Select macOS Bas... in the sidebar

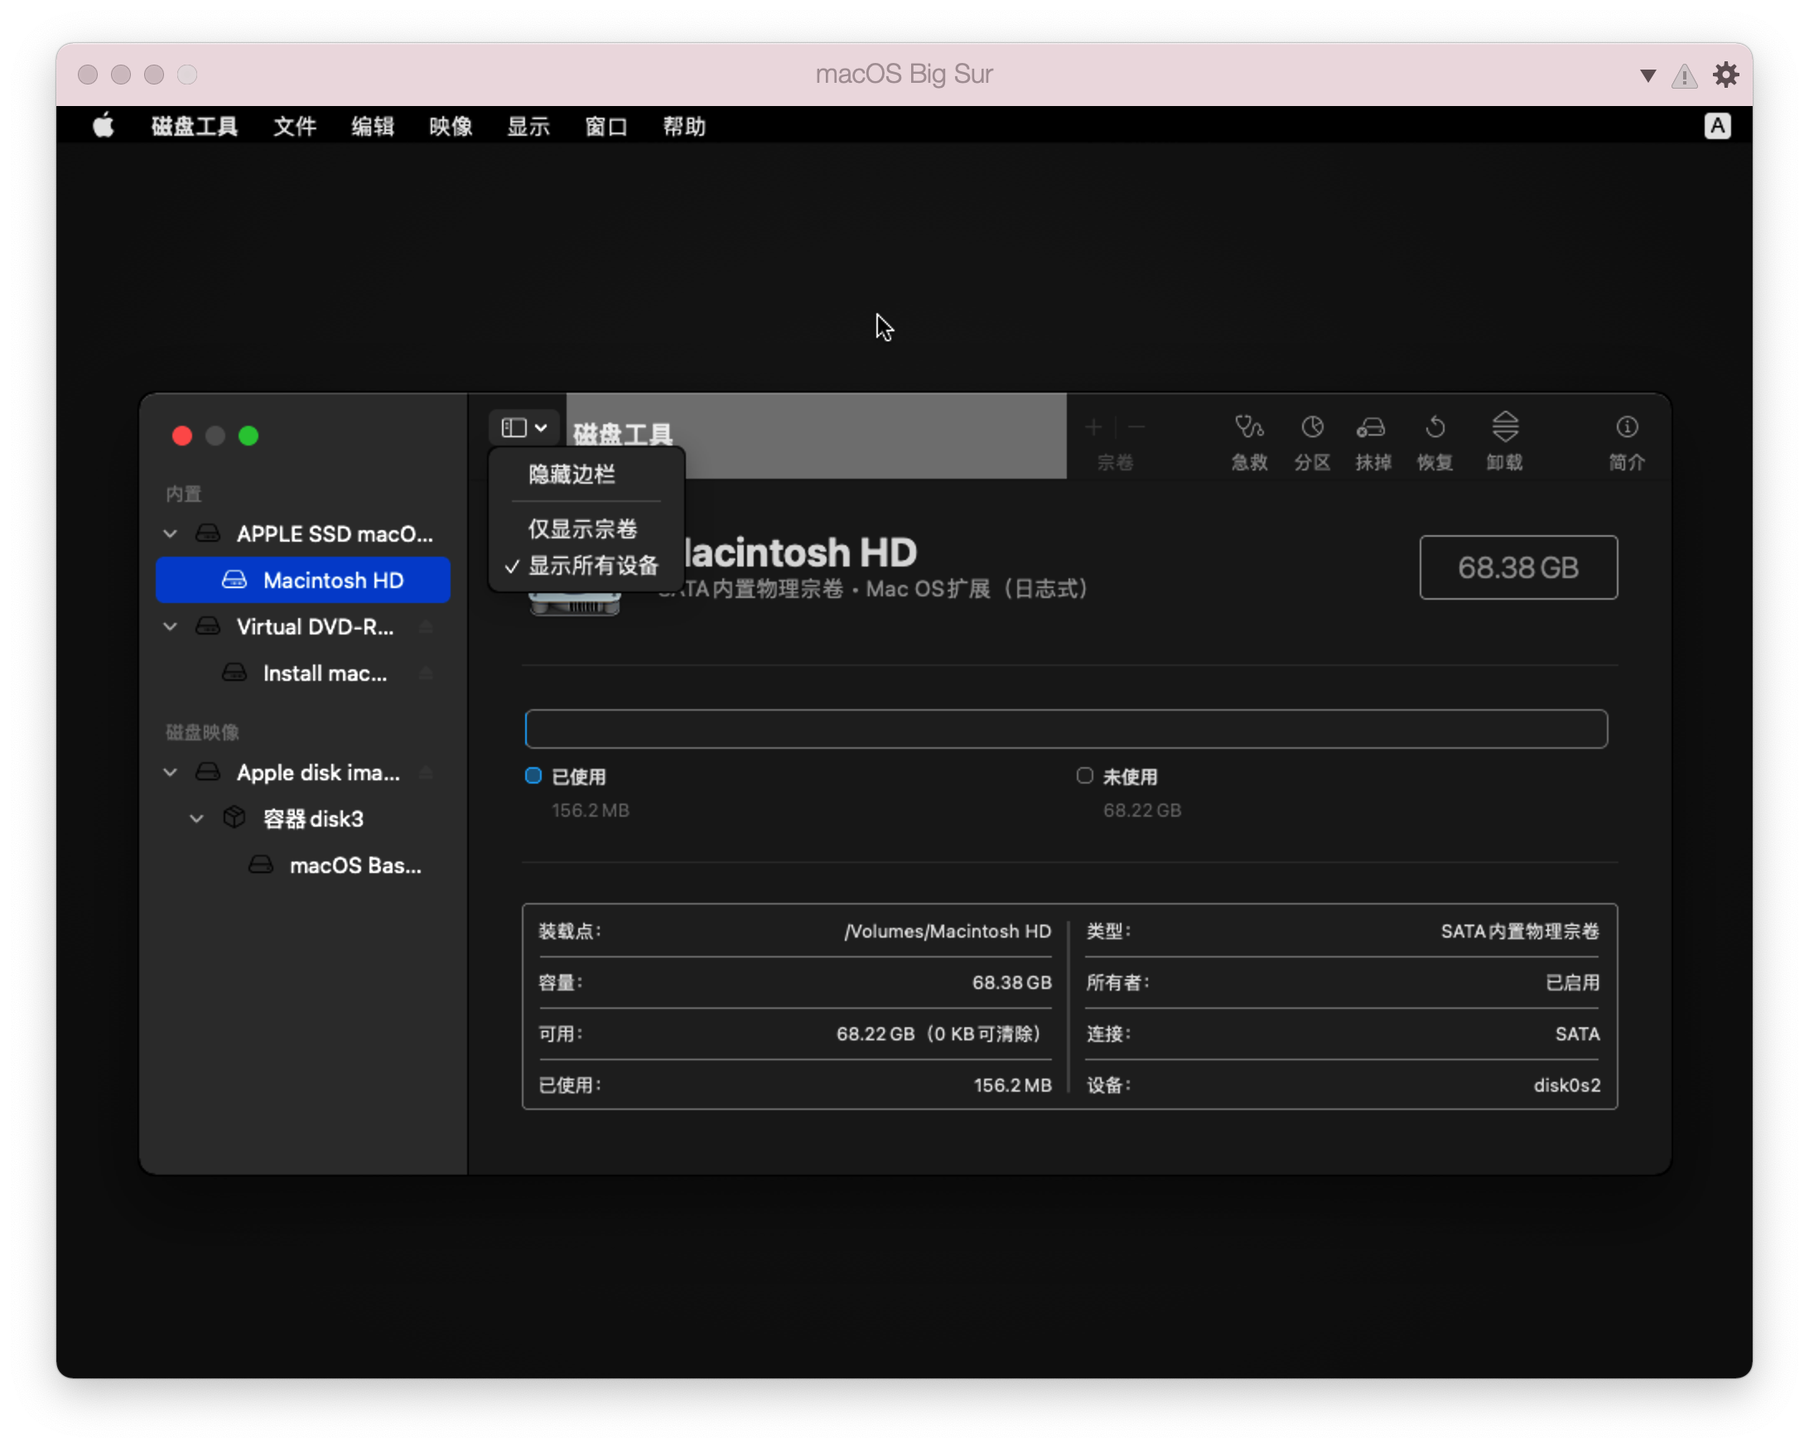coord(354,865)
